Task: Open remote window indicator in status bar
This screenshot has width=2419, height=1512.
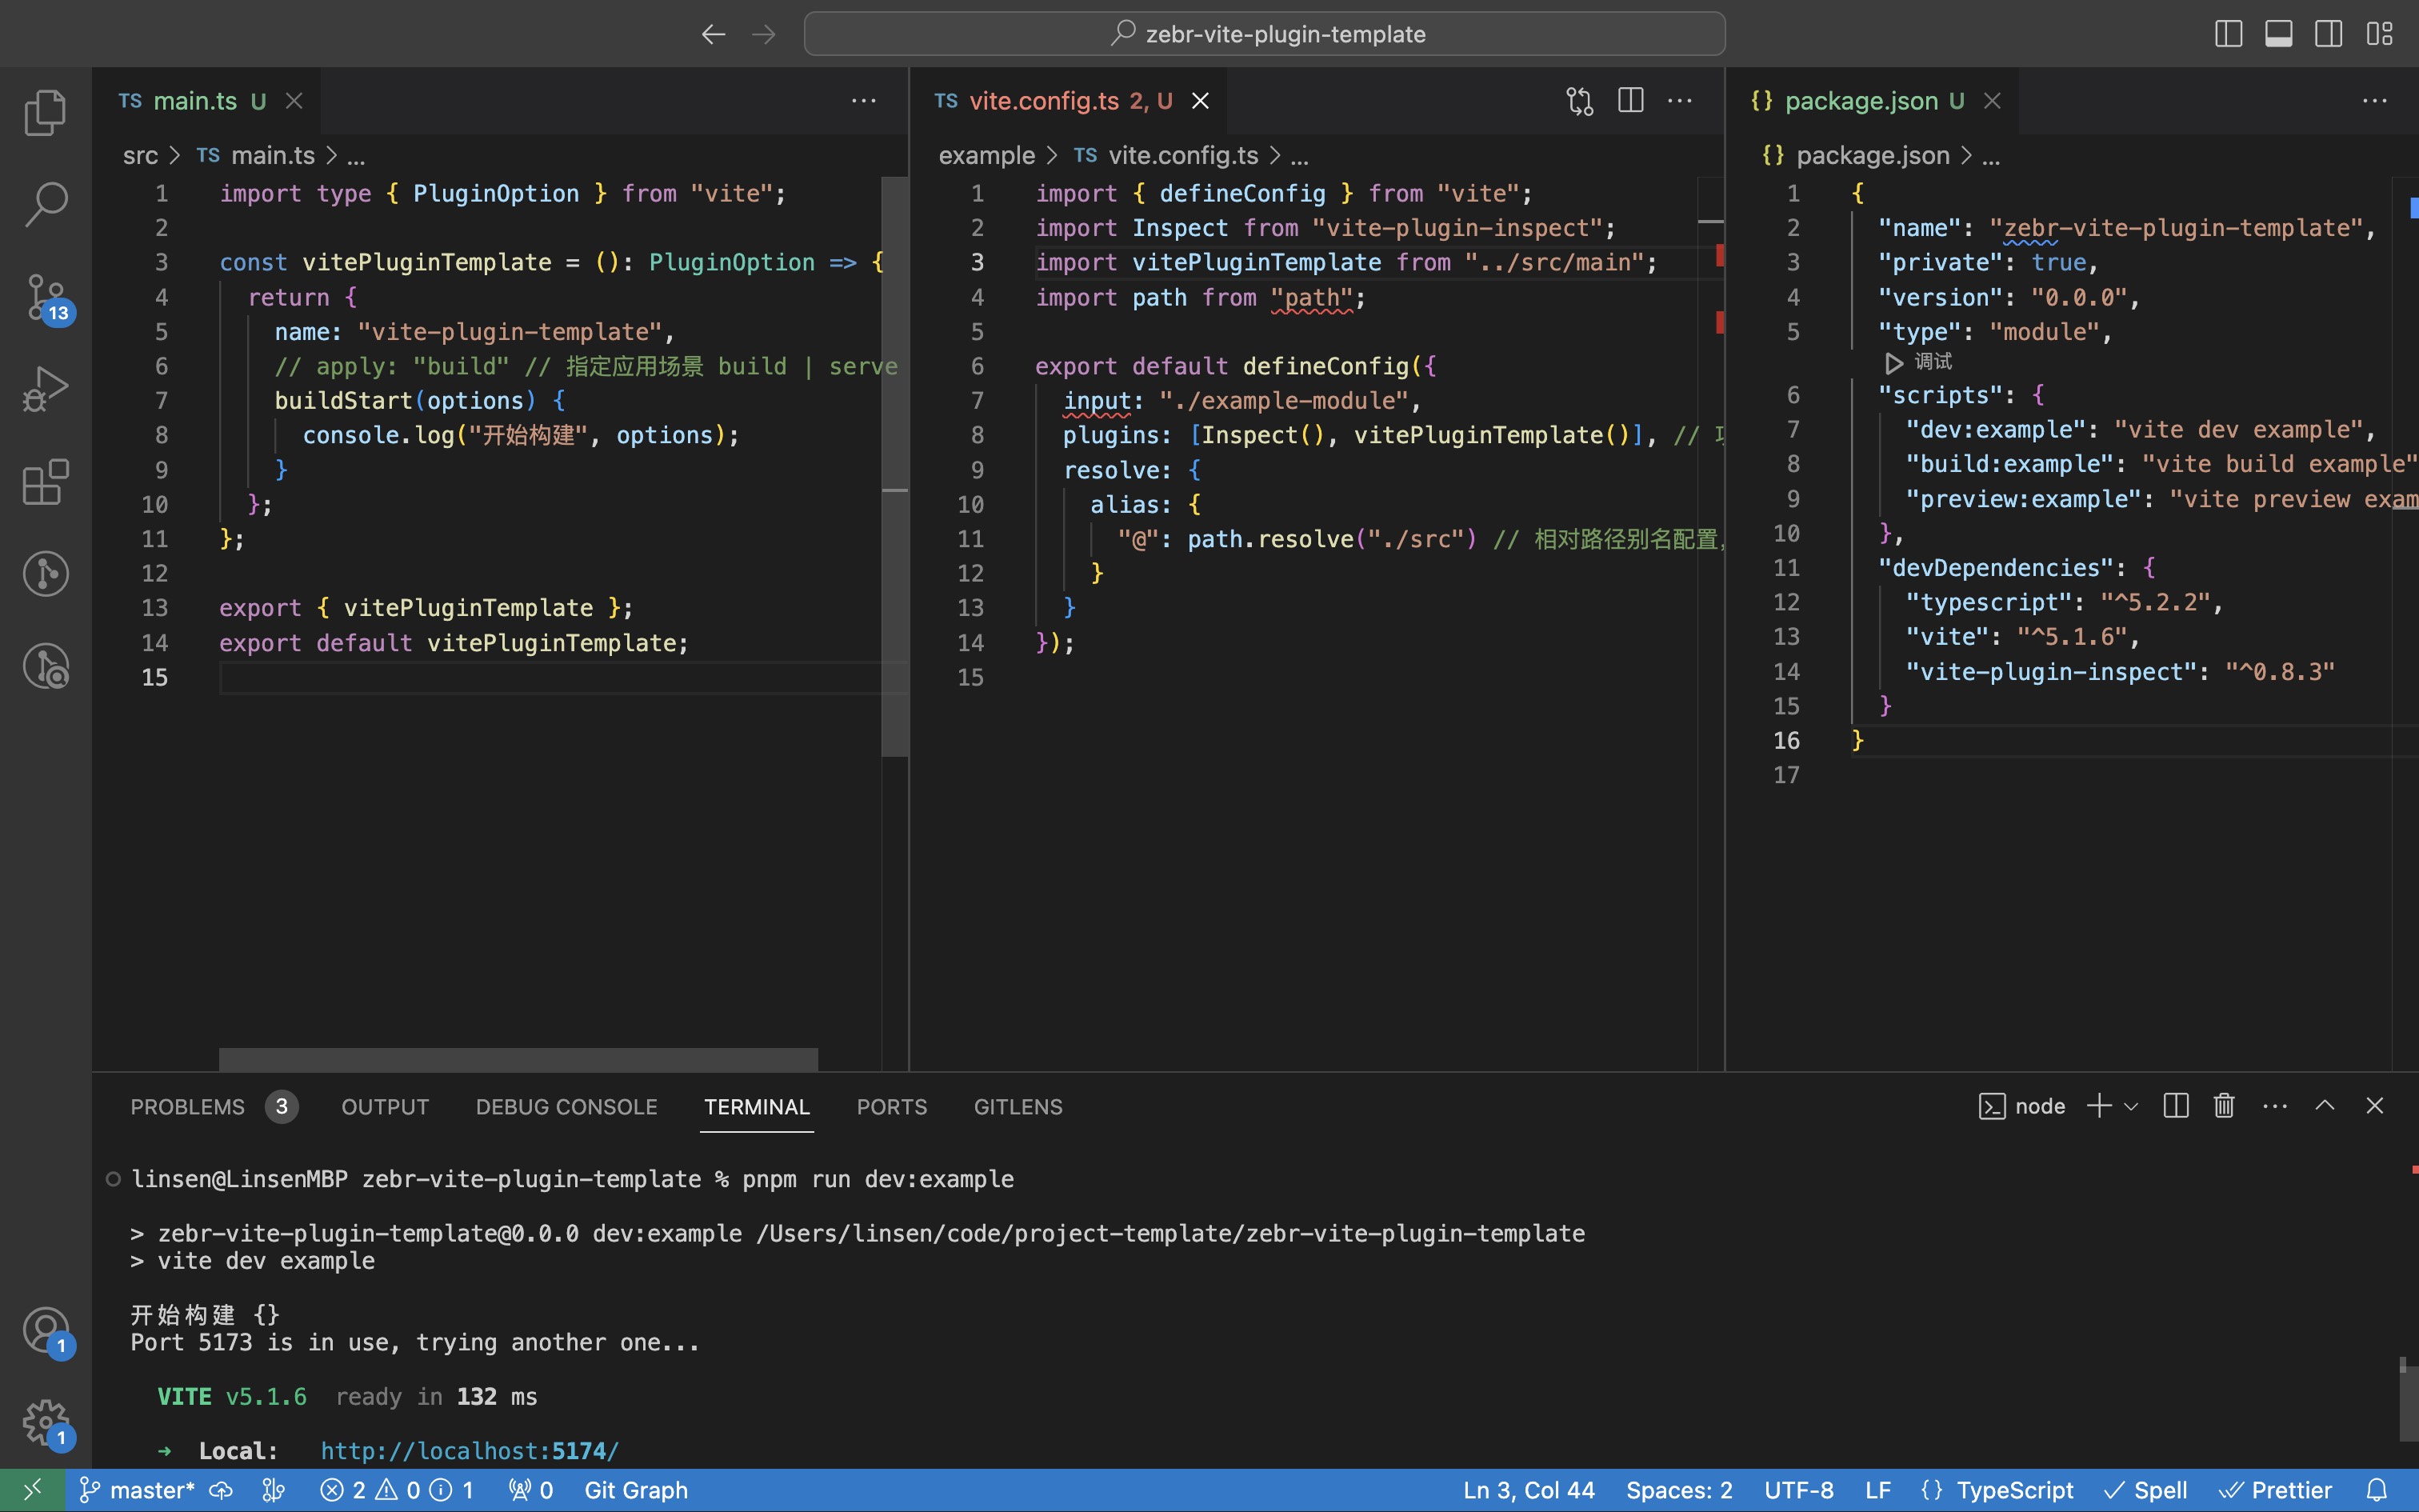Action: (x=32, y=1490)
